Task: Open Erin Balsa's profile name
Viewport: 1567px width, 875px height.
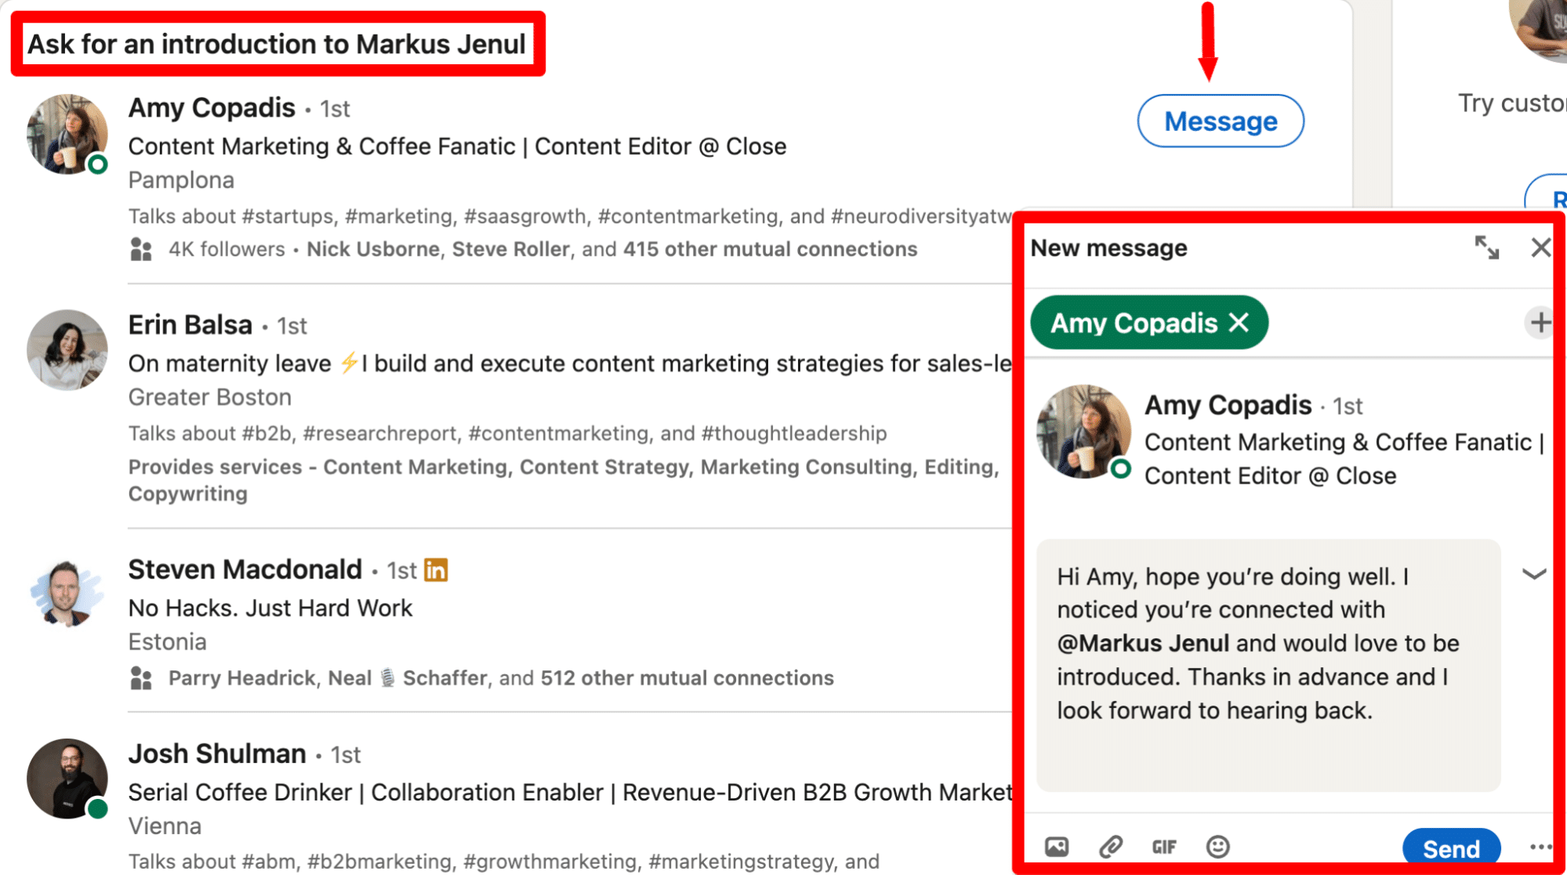Action: 190,325
